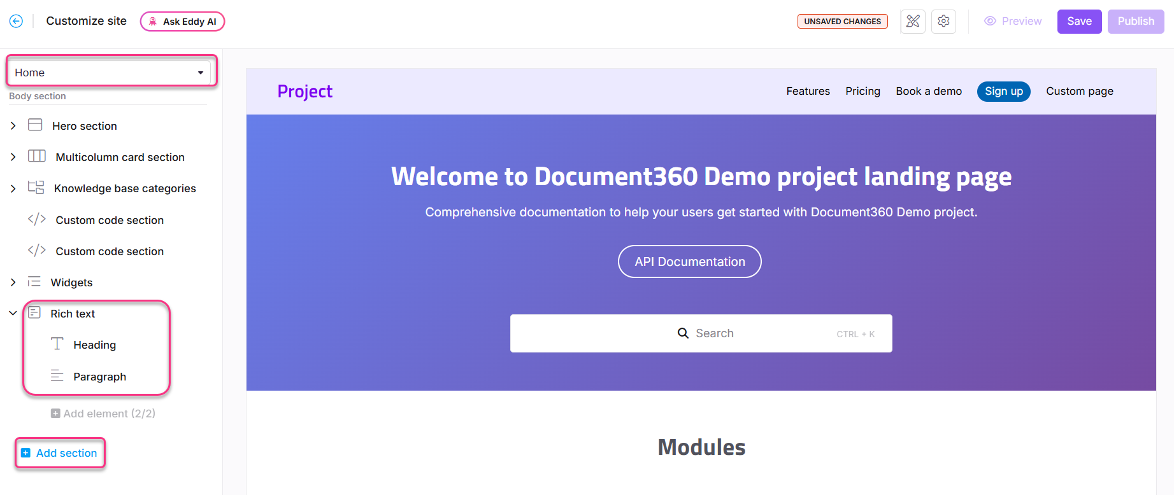
Task: Click the Modules heading
Action: point(701,447)
